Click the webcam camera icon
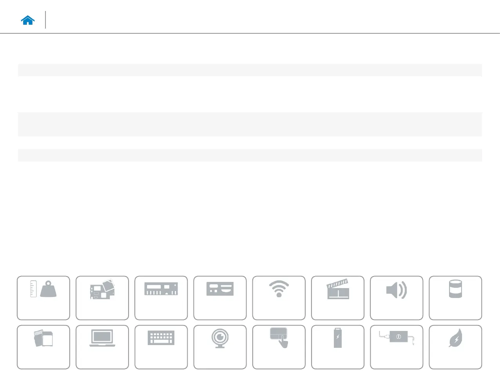The width and height of the screenshot is (500, 378). (x=220, y=347)
